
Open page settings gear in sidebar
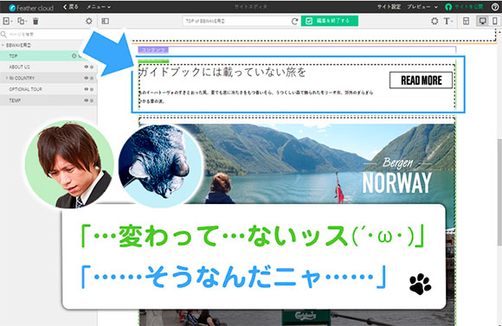[x=89, y=21]
